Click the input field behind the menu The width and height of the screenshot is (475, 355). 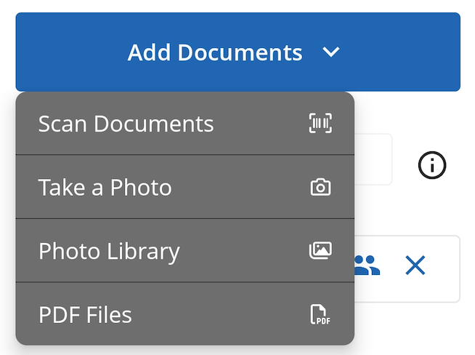tap(373, 159)
